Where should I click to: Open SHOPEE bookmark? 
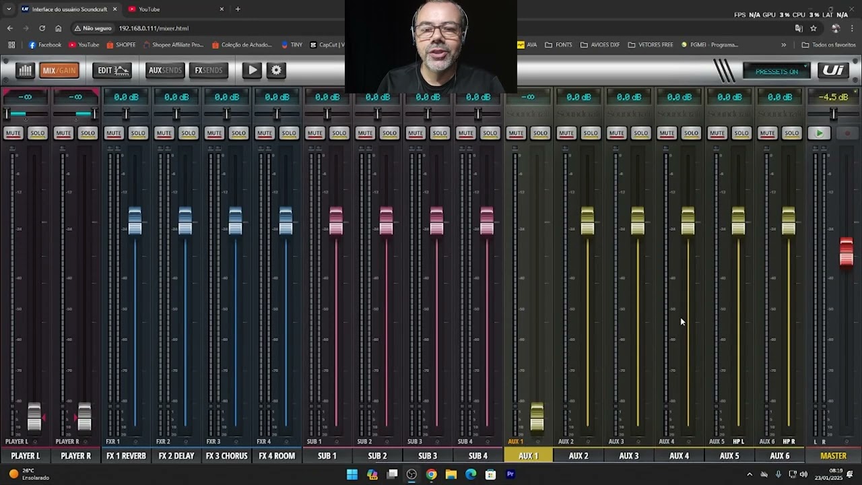[121, 45]
